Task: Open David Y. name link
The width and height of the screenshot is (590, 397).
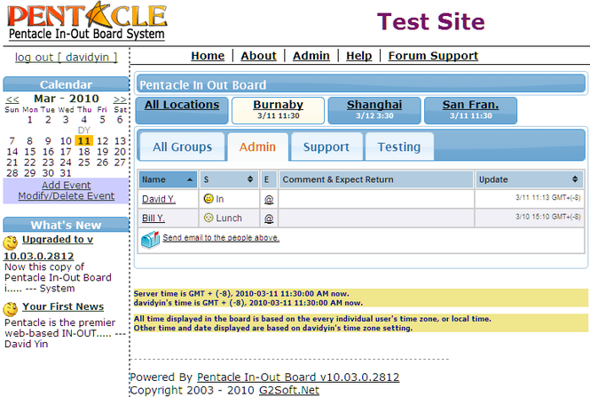Action: pyautogui.click(x=159, y=199)
